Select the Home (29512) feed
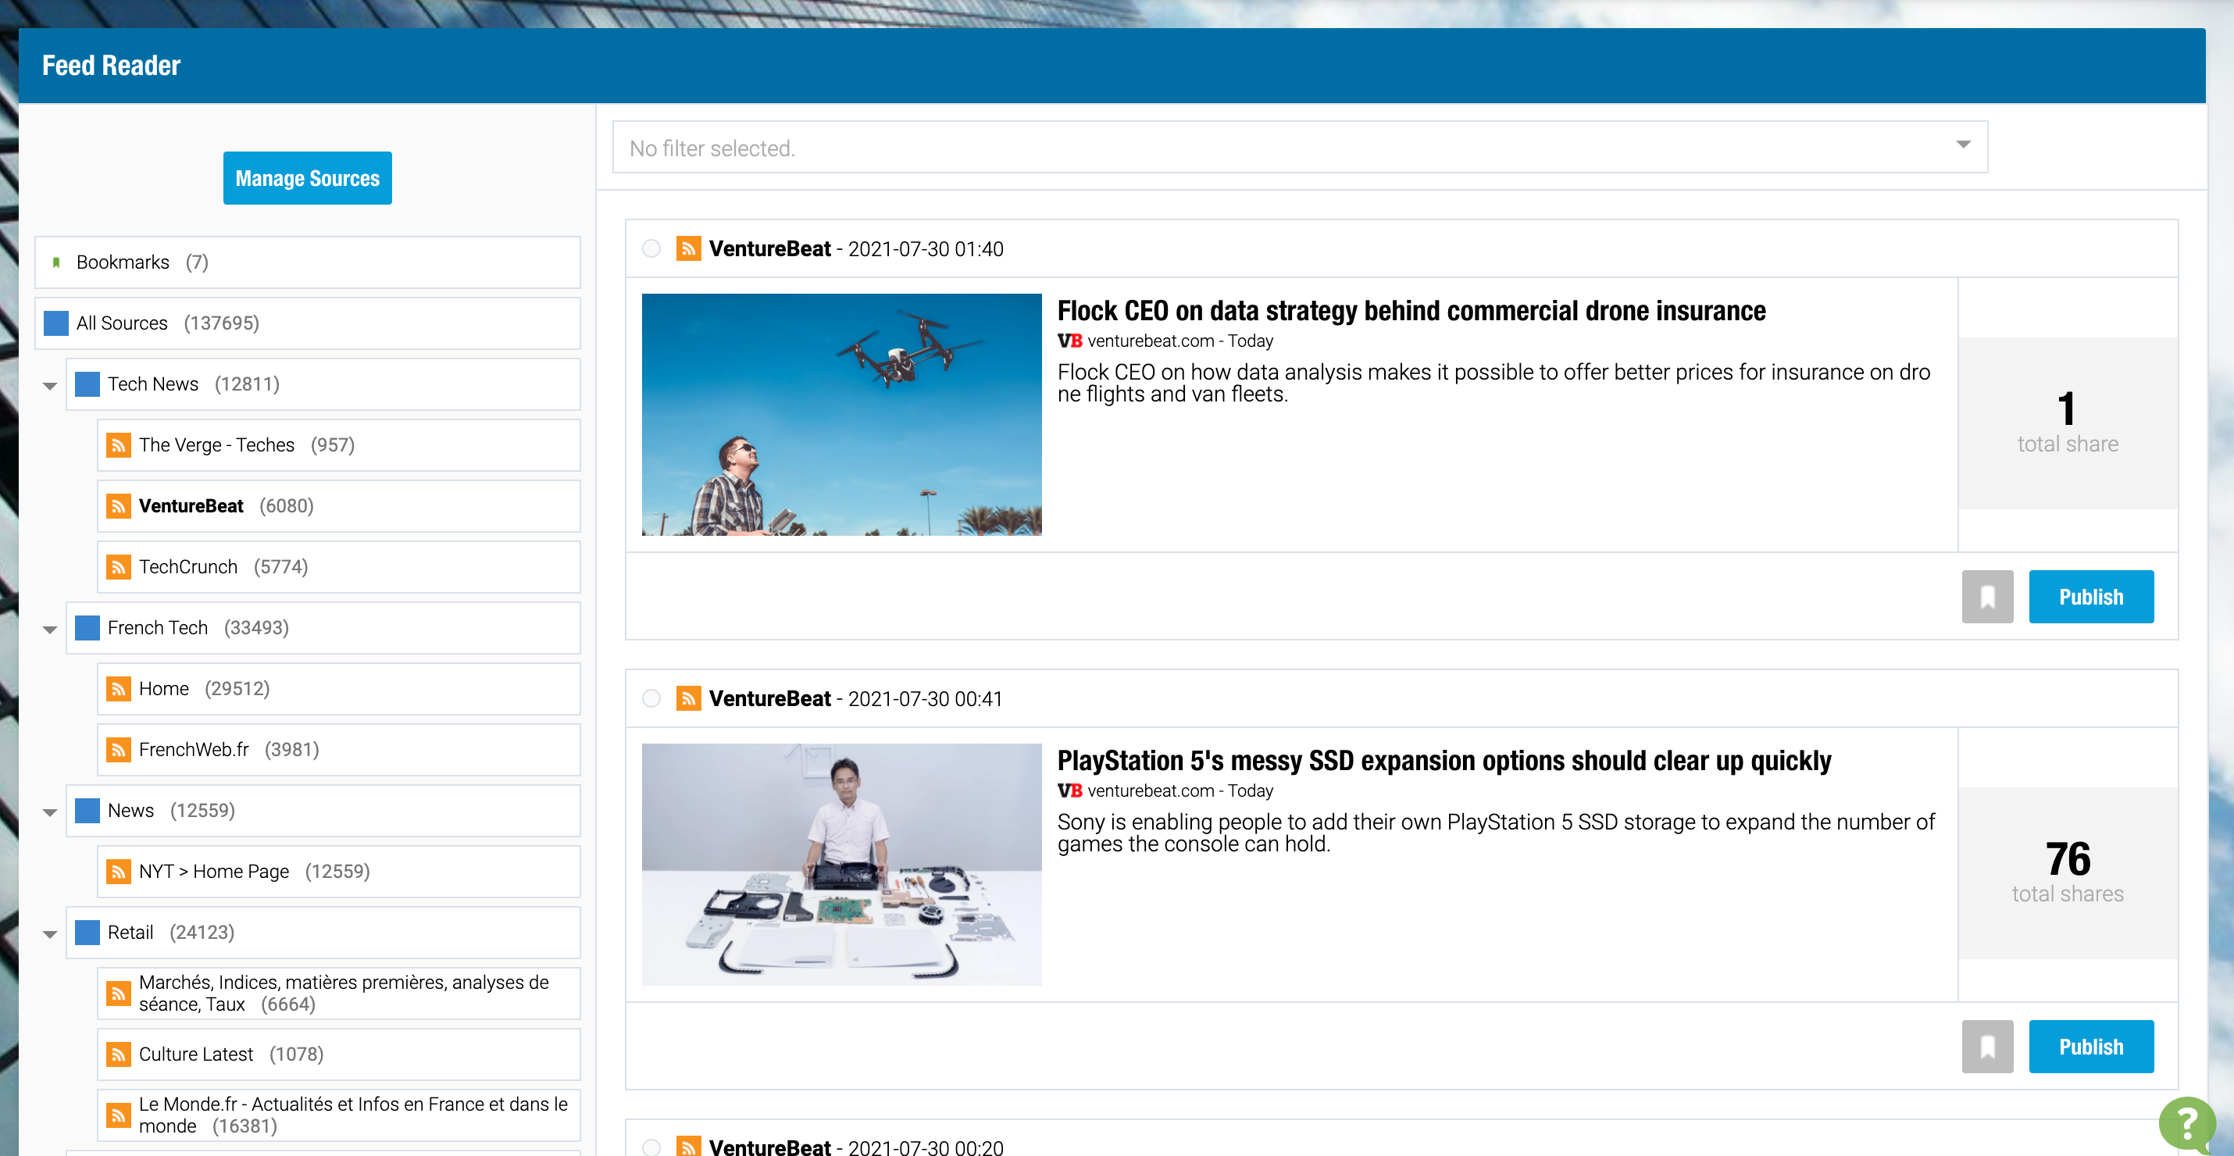 338,690
